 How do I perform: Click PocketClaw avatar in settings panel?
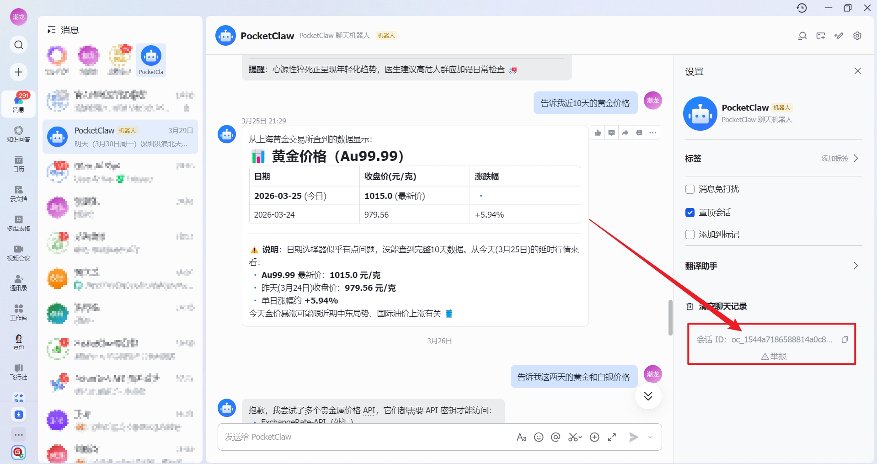coord(700,113)
